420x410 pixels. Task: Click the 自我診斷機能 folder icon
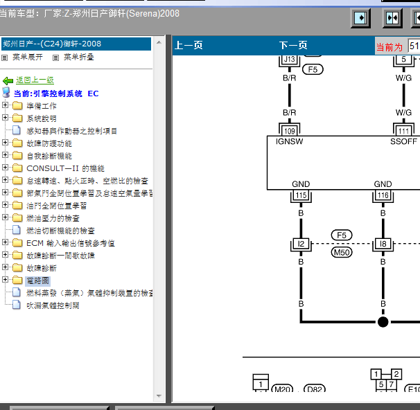point(17,156)
